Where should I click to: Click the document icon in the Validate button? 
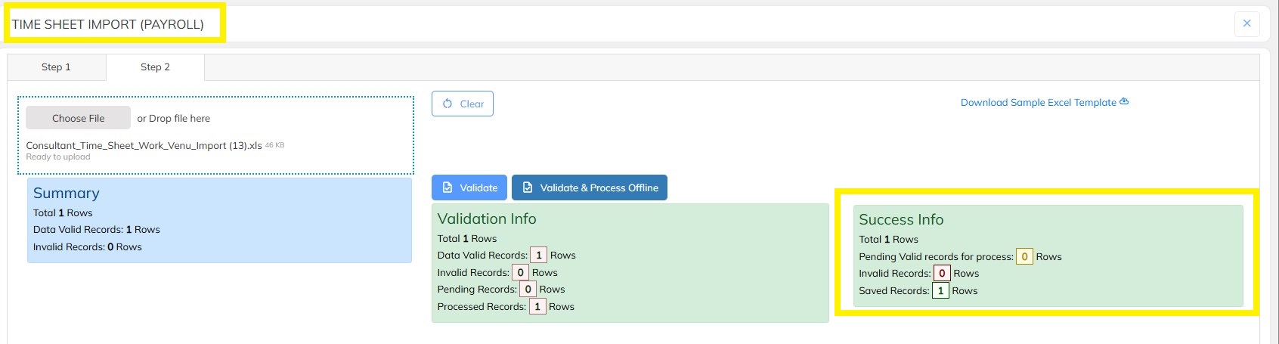click(x=447, y=187)
